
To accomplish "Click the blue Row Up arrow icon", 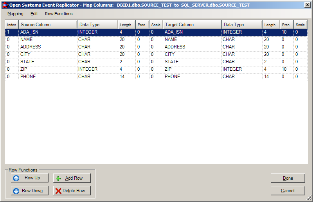I will [16, 178].
